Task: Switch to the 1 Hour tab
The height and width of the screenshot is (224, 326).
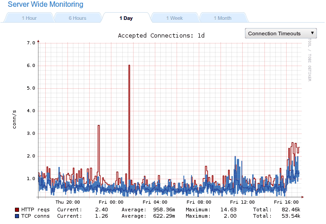Action: tap(29, 18)
